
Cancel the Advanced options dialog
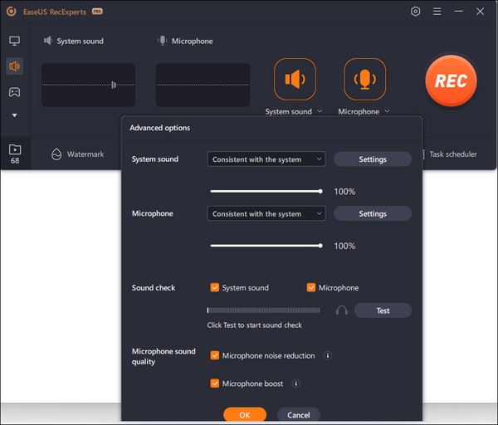point(299,414)
